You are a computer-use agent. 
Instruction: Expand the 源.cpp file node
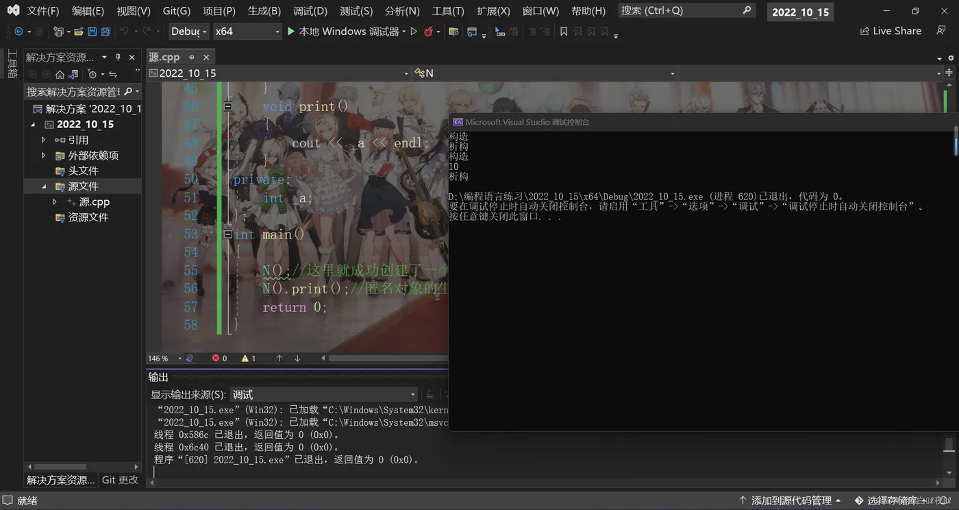(x=55, y=202)
